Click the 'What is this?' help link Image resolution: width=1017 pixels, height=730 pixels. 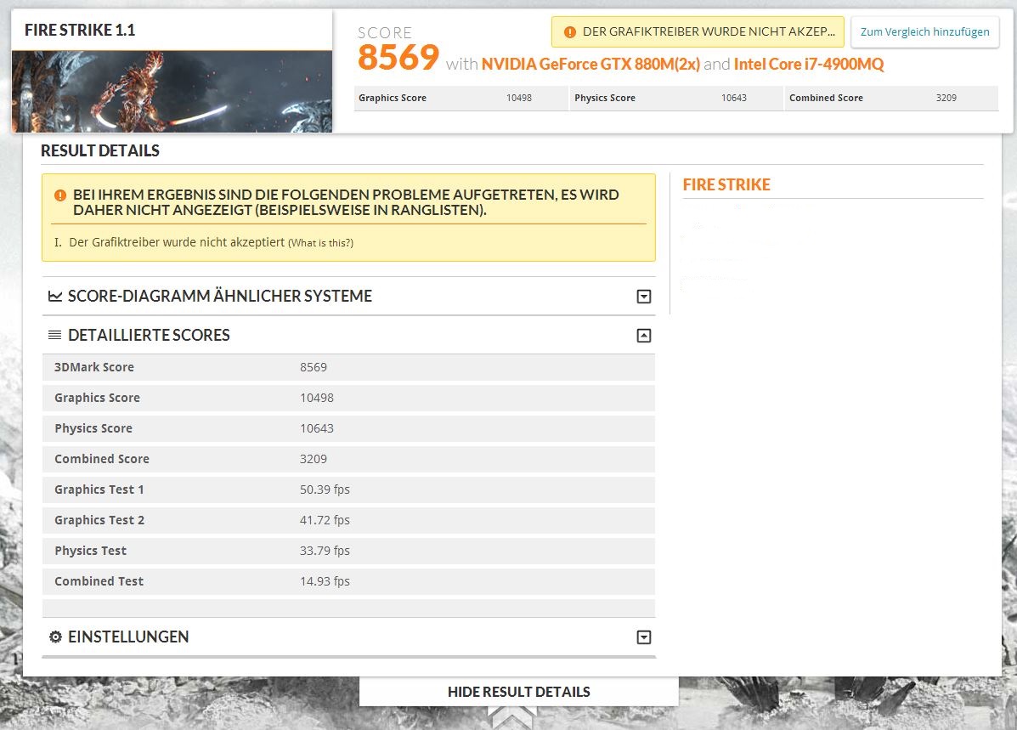320,243
